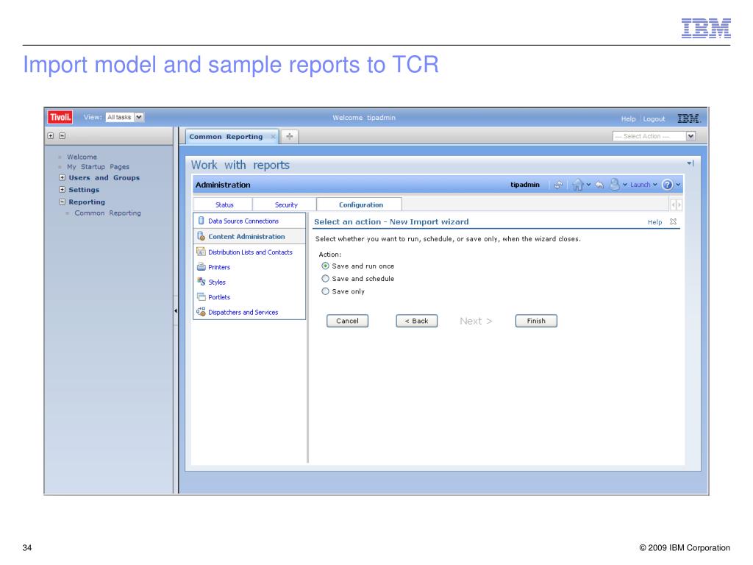
Task: Select the Save only option
Action: click(325, 291)
